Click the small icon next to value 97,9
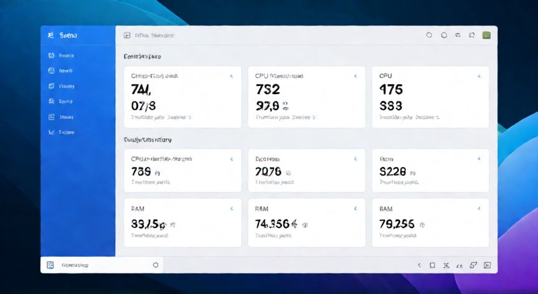Image resolution: width=538 pixels, height=294 pixels. [285, 107]
